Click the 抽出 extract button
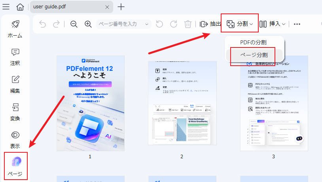Screen dimensions: 322x182 pyautogui.click(x=210, y=24)
